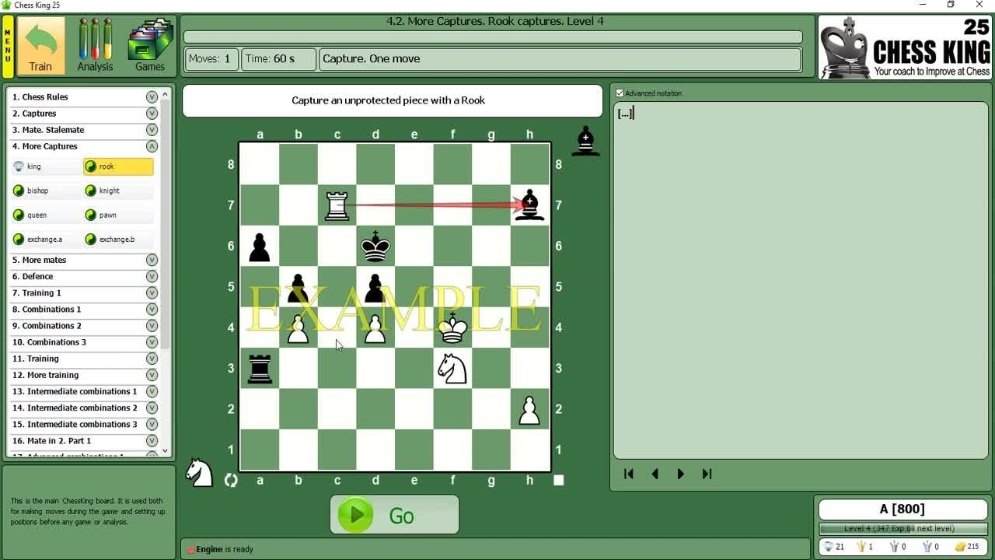995x560 pixels.
Task: Open the Train section icon
Action: click(x=40, y=47)
